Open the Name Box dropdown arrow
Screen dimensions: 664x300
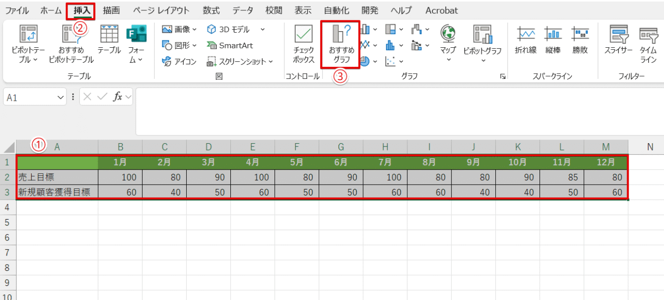[60, 97]
